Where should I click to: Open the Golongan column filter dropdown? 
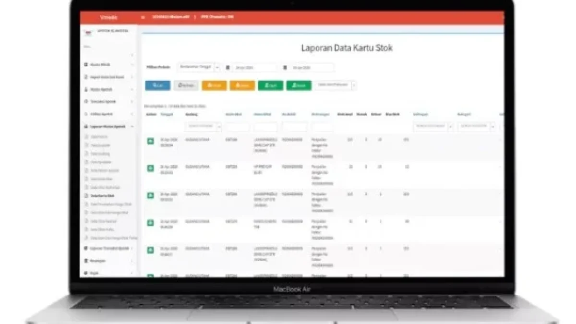pos(433,127)
